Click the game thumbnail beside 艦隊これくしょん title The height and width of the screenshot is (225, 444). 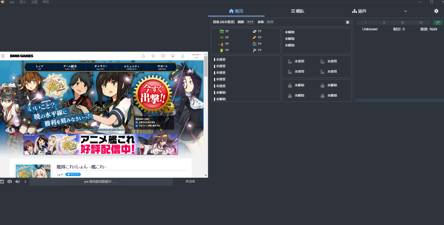point(33,171)
